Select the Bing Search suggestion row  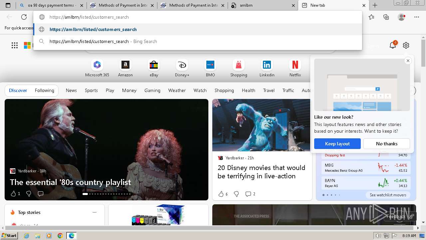click(x=198, y=41)
